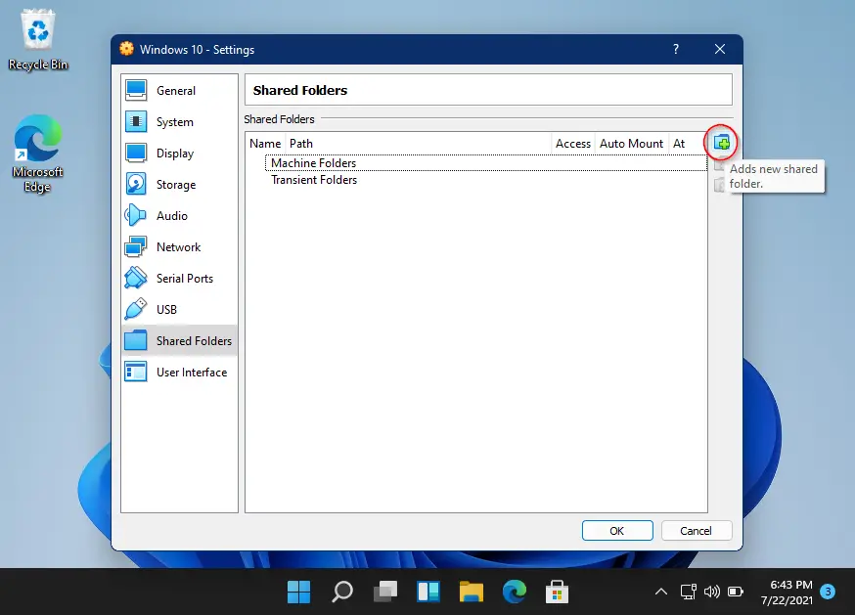Open Widgets from taskbar
855x615 pixels.
tap(428, 593)
